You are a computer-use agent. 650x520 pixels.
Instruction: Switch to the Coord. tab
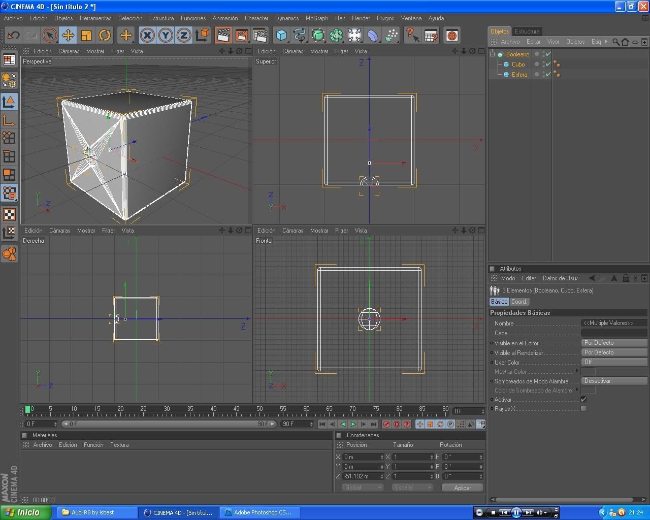[519, 302]
